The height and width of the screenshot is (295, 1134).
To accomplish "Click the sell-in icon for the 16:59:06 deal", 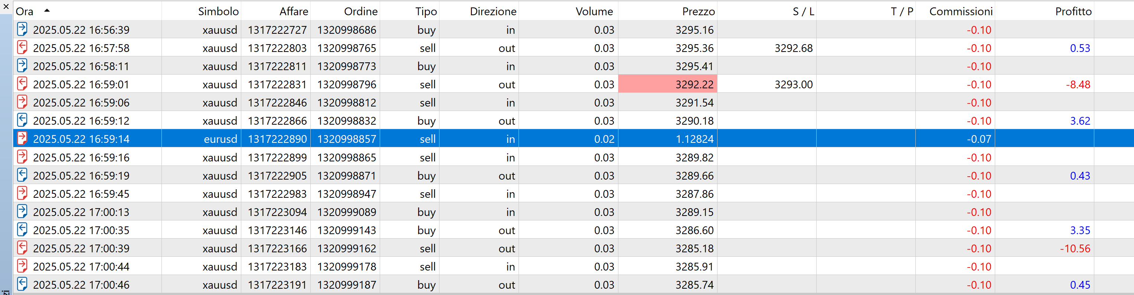I will (x=22, y=102).
